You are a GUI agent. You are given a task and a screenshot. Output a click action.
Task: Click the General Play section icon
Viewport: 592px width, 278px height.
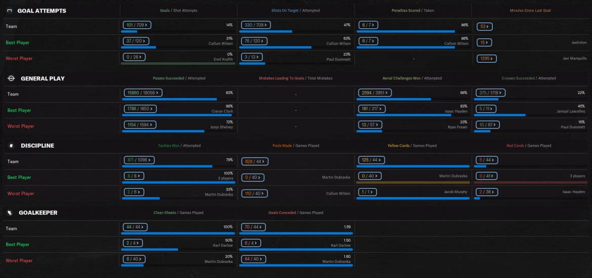tap(11, 78)
